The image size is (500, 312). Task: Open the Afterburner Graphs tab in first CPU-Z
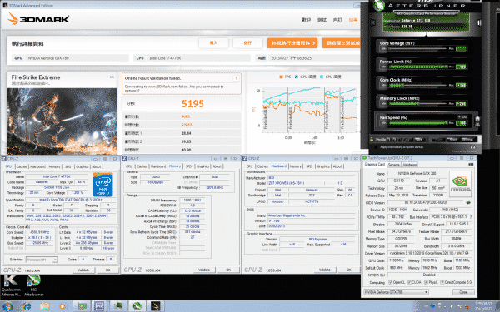click(x=82, y=166)
